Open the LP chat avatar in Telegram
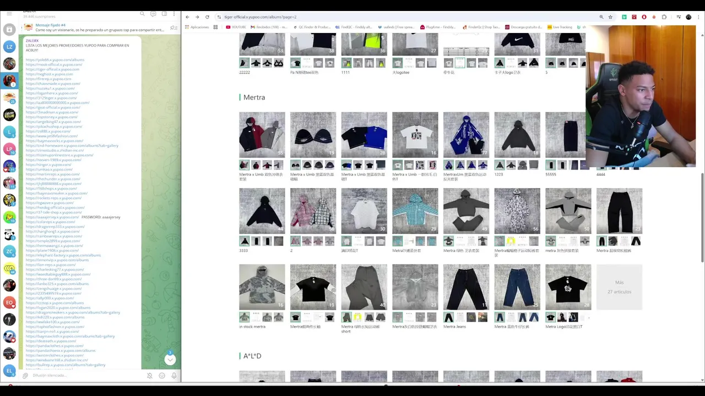 coord(9,149)
